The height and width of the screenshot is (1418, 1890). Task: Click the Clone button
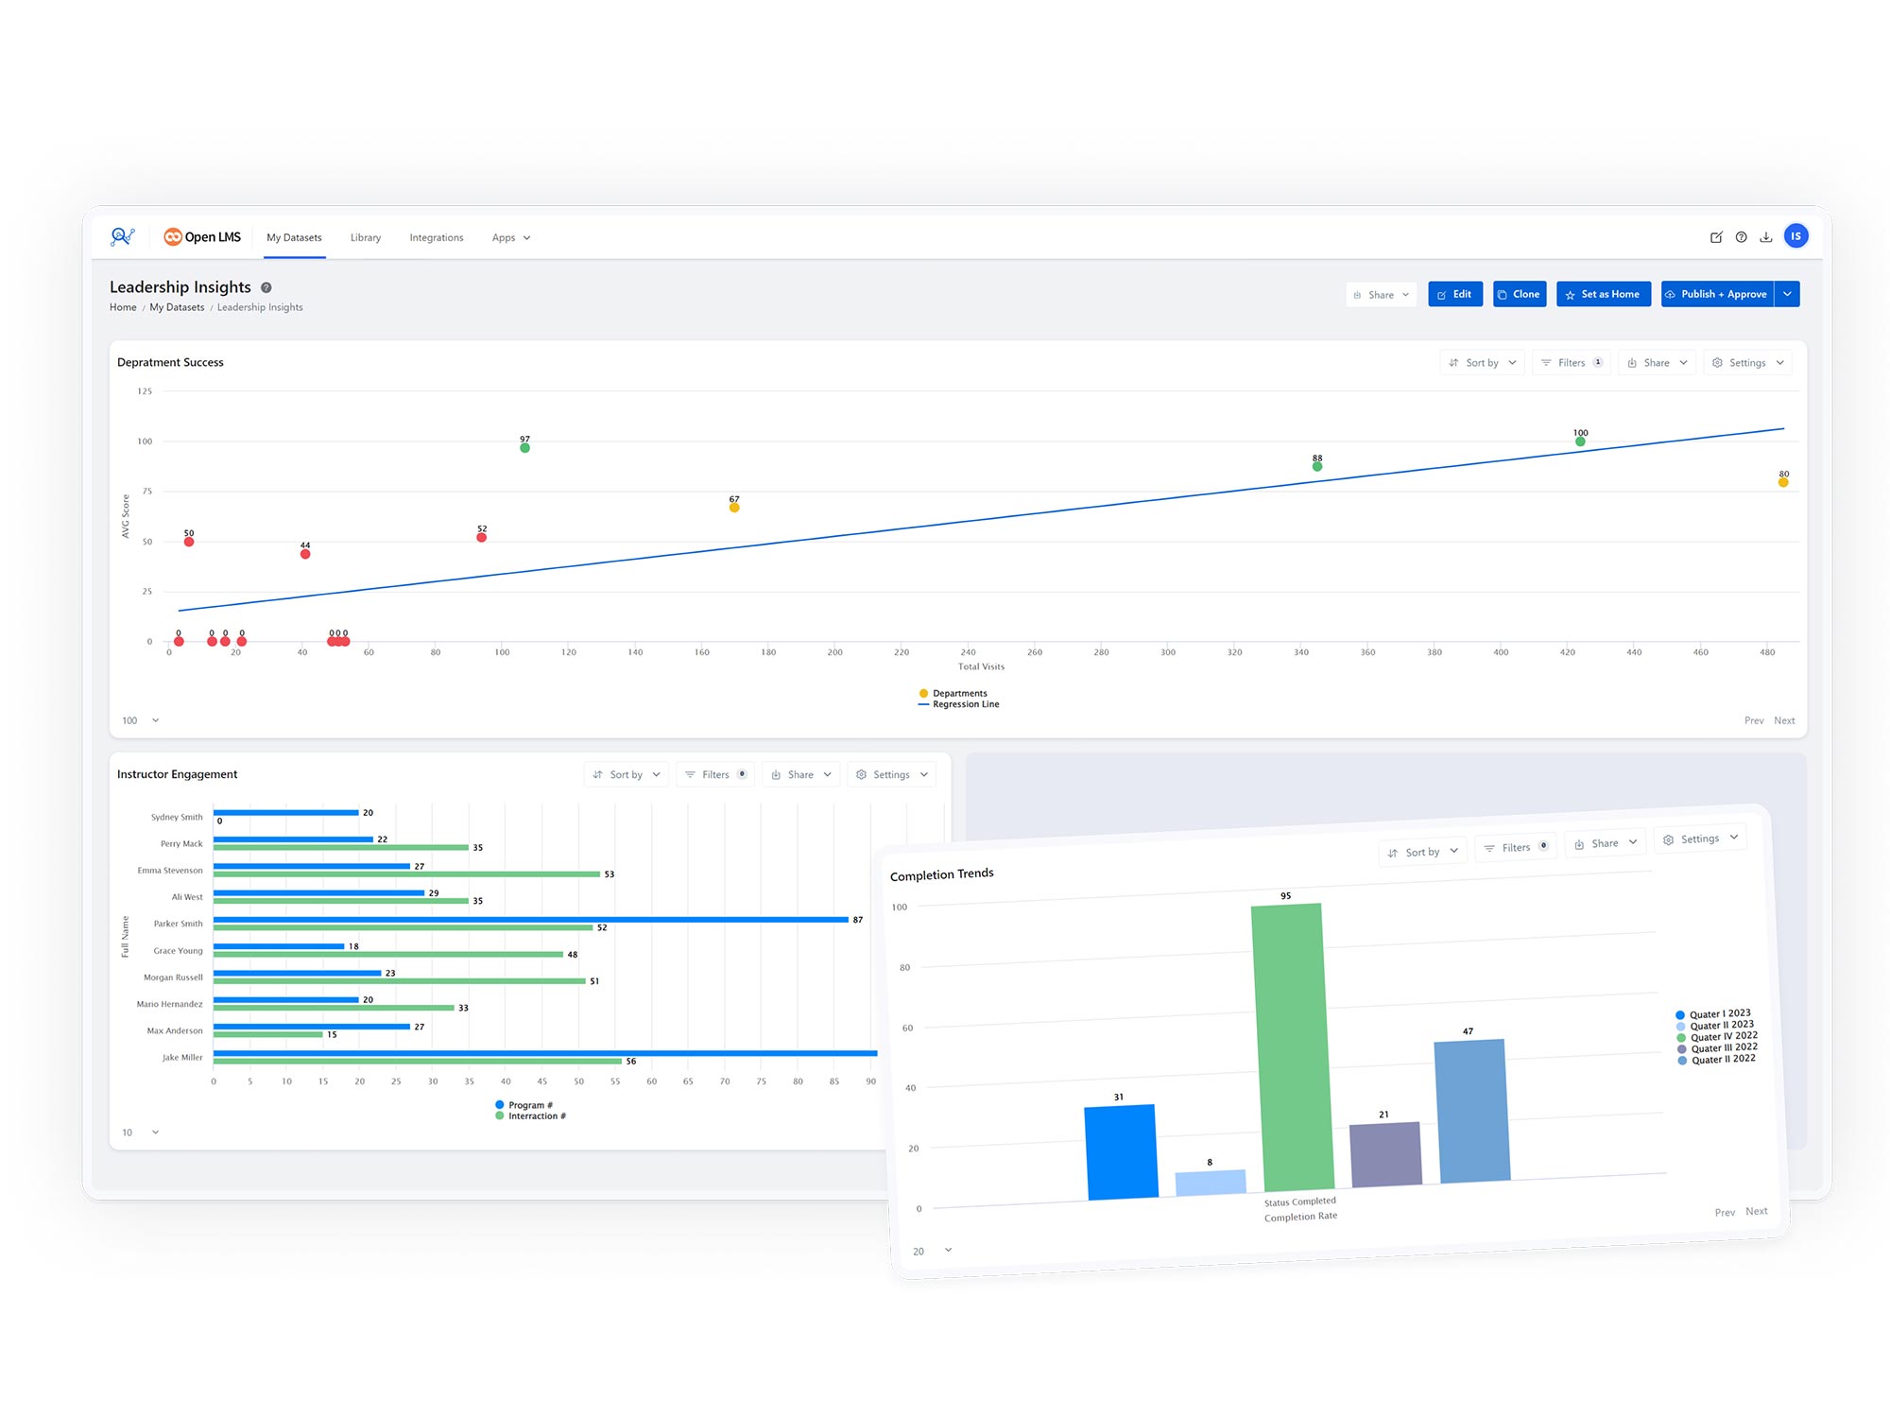tap(1519, 294)
